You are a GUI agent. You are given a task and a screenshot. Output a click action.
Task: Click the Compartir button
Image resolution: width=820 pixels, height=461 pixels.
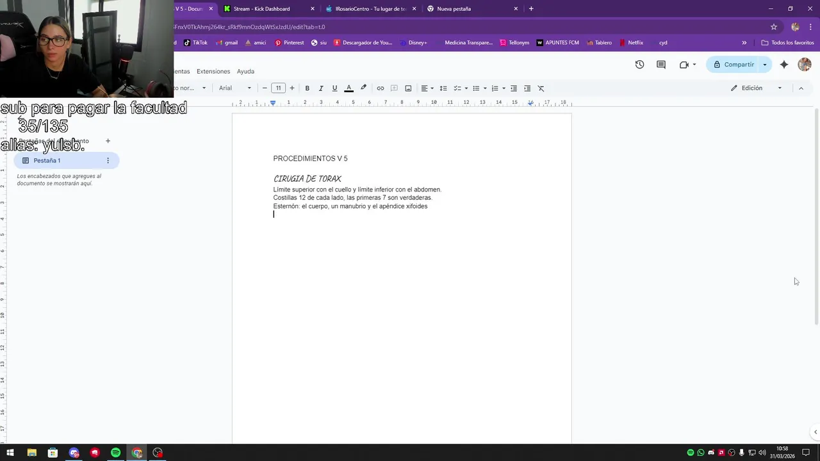(734, 65)
